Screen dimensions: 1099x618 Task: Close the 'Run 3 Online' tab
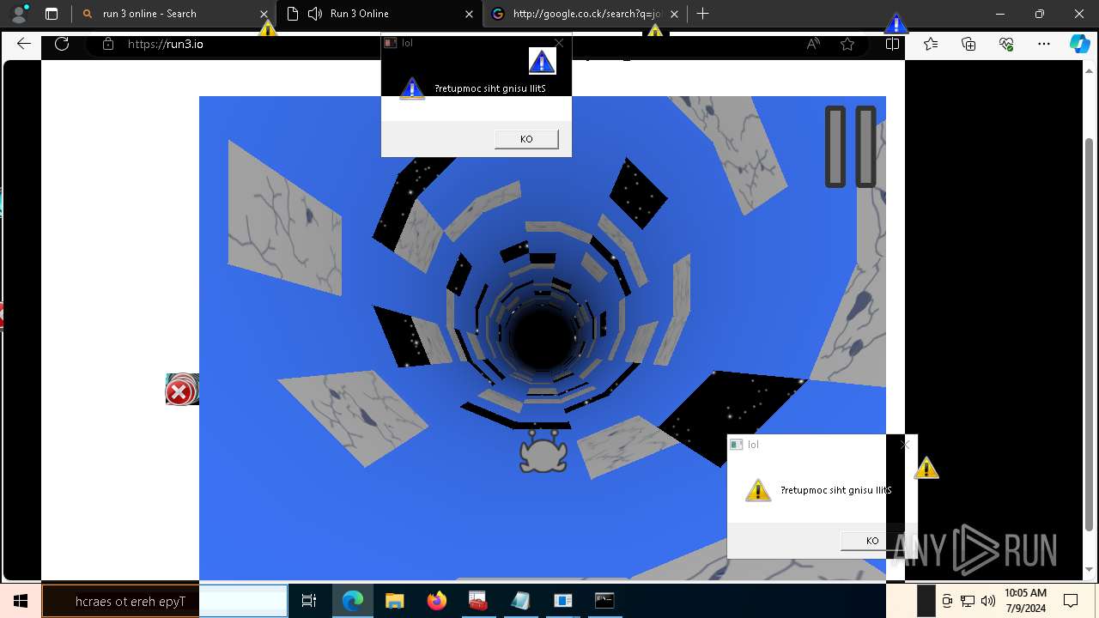coord(469,14)
